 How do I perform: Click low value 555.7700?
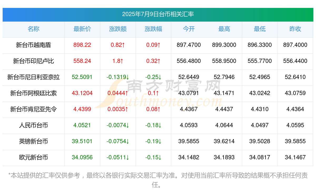[260, 61]
